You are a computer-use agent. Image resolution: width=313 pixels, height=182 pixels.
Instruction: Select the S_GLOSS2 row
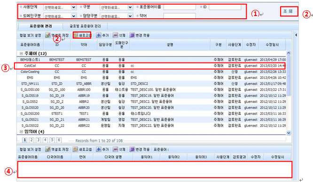[x=151, y=102]
